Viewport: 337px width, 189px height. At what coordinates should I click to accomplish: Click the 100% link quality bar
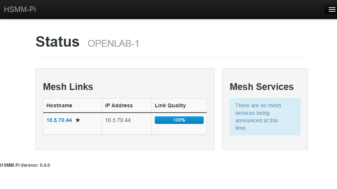point(179,120)
